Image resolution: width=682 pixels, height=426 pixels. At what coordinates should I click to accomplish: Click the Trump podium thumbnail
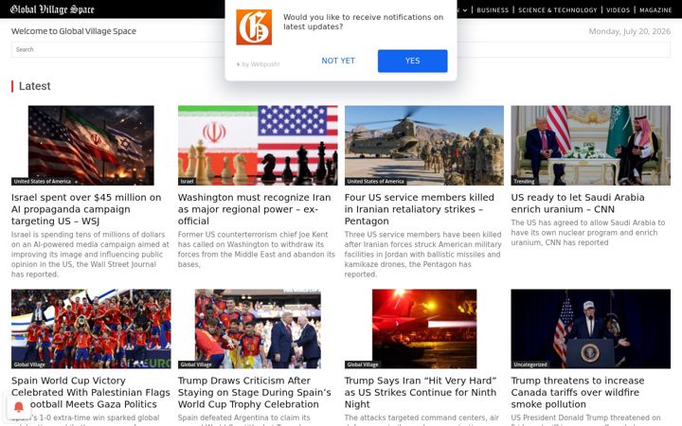[591, 328]
